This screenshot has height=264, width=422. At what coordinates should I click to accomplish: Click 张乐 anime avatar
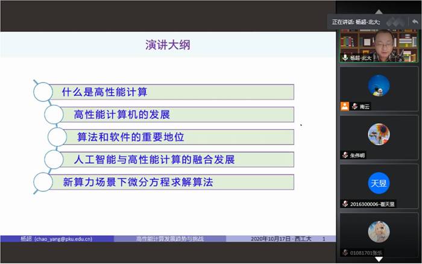pos(379,231)
